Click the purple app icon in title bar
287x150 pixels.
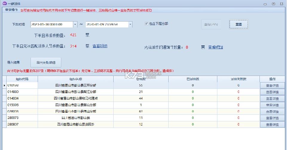coord(4,4)
